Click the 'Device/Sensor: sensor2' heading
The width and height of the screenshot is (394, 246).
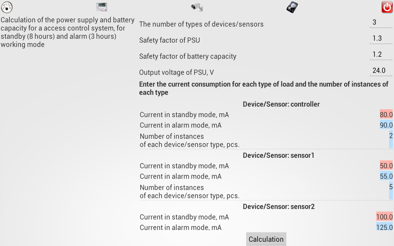tap(279, 206)
